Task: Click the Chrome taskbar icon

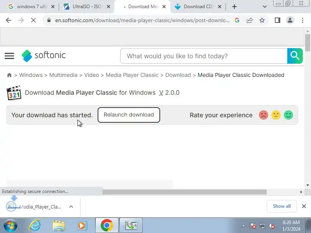Action: tap(107, 225)
